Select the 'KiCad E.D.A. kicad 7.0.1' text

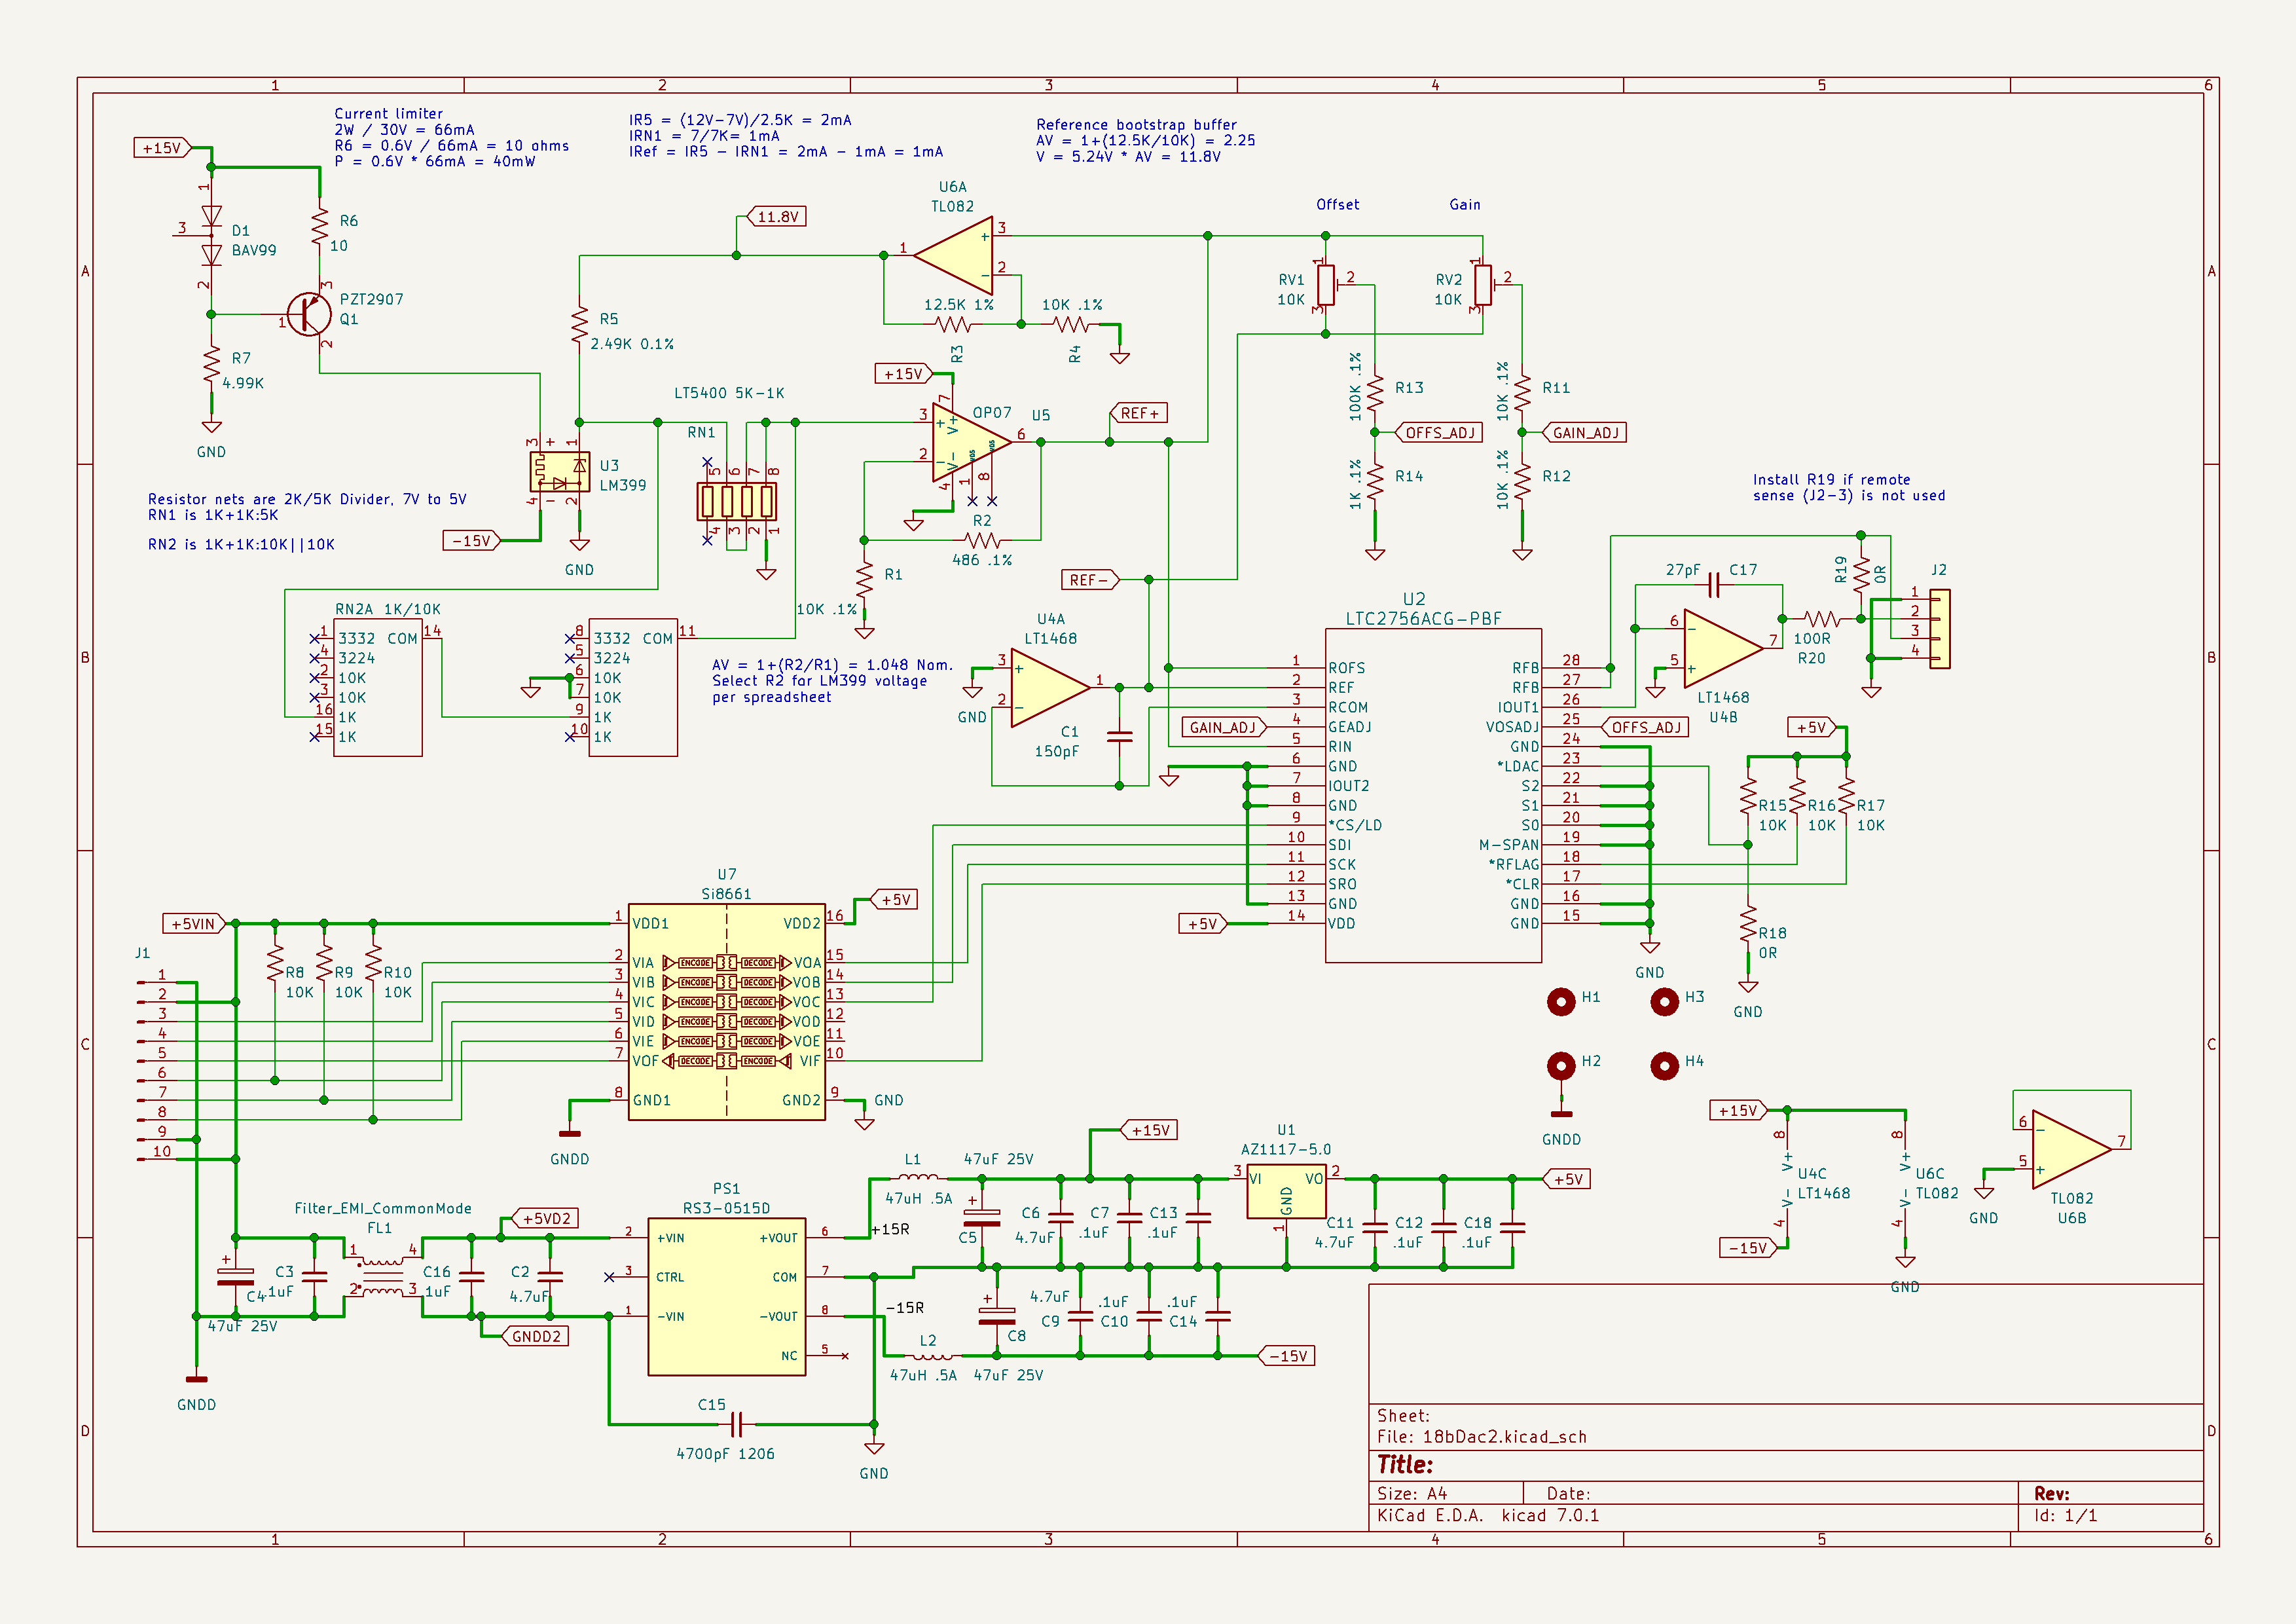(x=1488, y=1515)
